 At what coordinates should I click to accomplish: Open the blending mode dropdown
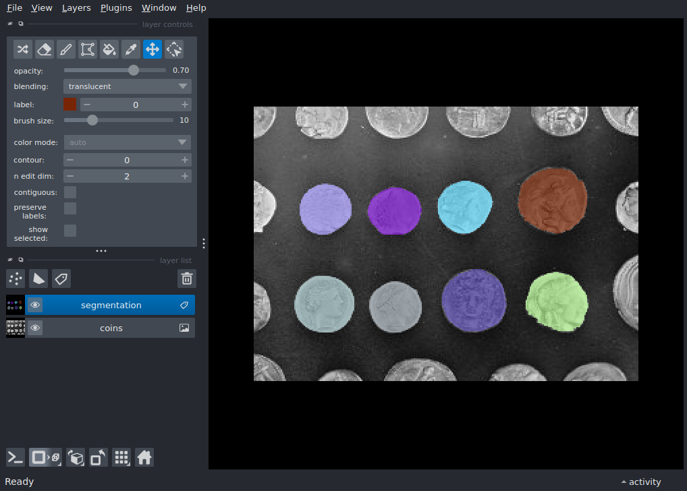[127, 86]
